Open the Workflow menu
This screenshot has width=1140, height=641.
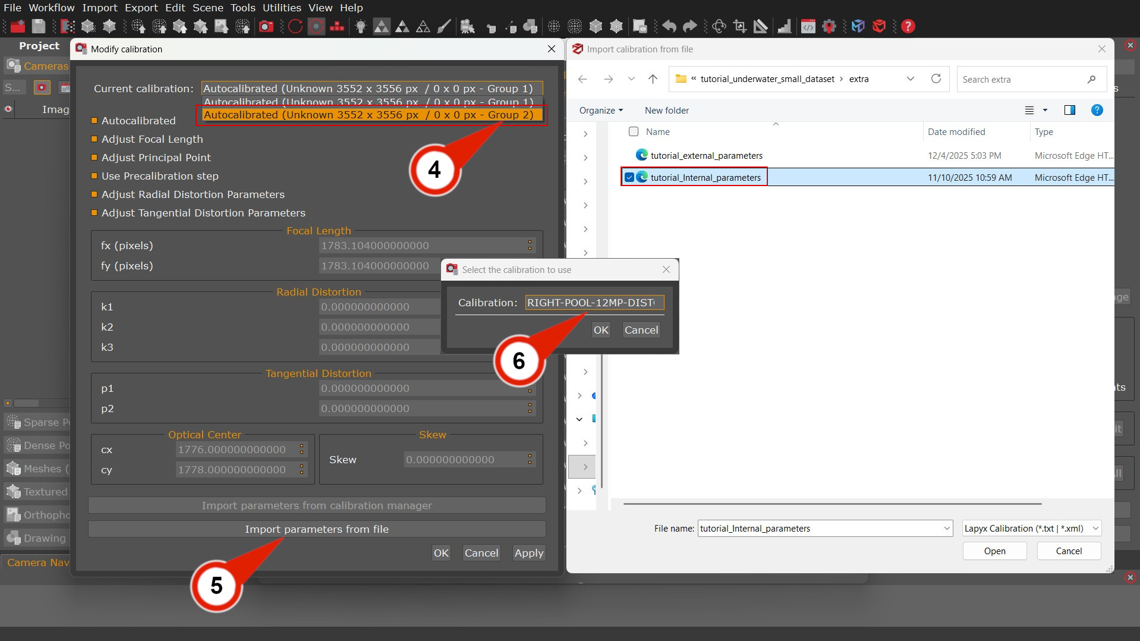52,8
